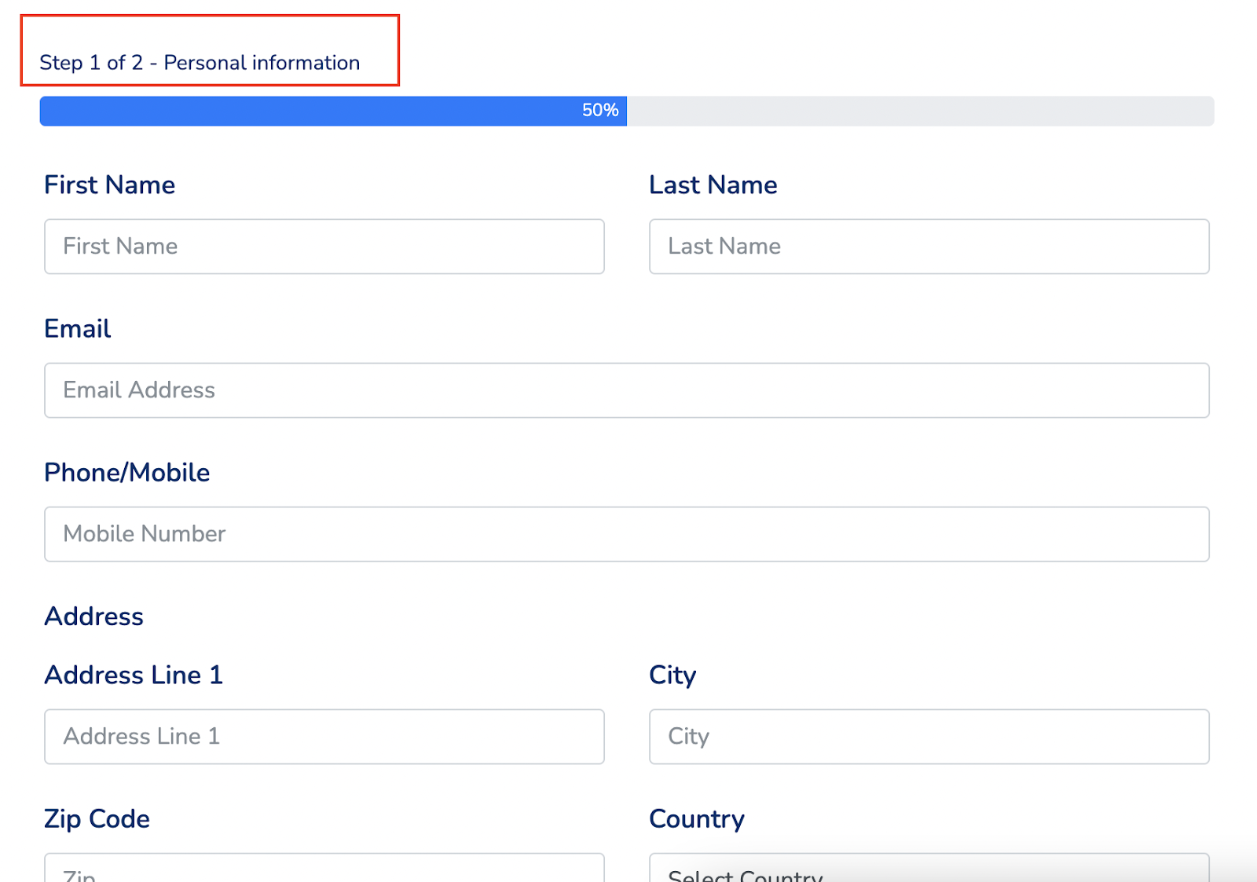Click the Mobile Number input field

pos(627,534)
